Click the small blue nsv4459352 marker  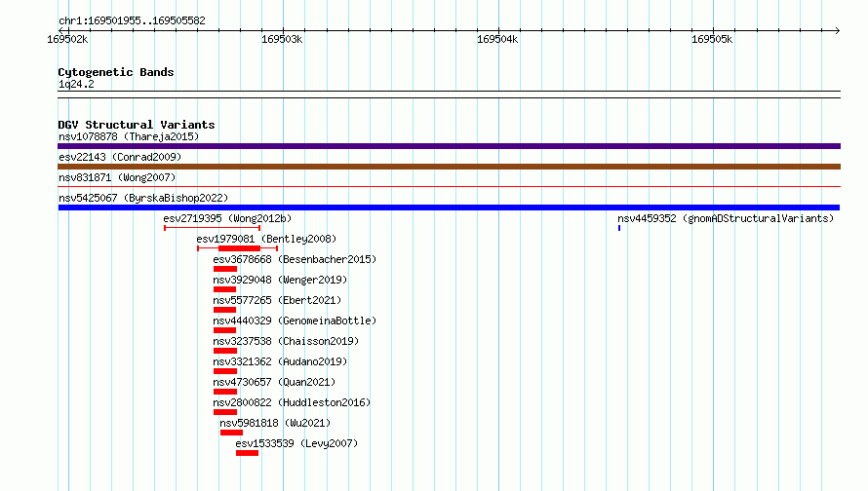619,228
